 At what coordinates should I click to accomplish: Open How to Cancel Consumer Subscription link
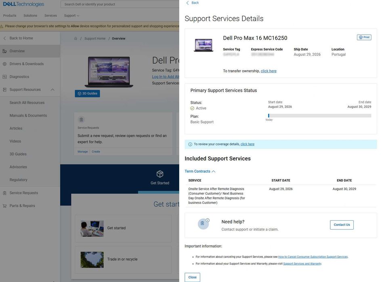click(313, 257)
